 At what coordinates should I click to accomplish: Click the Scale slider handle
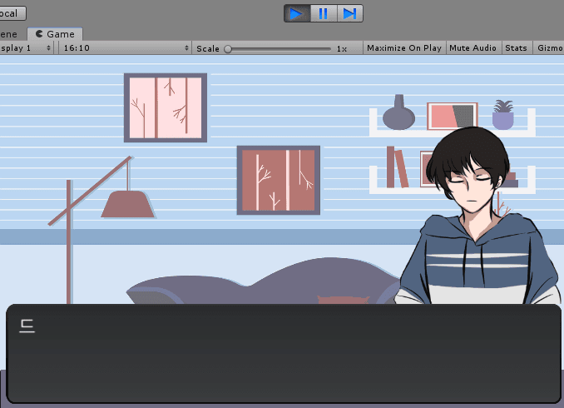coord(228,49)
